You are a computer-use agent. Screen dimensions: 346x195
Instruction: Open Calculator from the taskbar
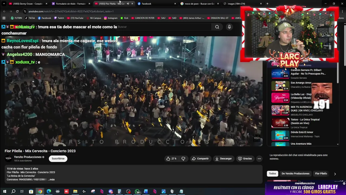pos(119,191)
